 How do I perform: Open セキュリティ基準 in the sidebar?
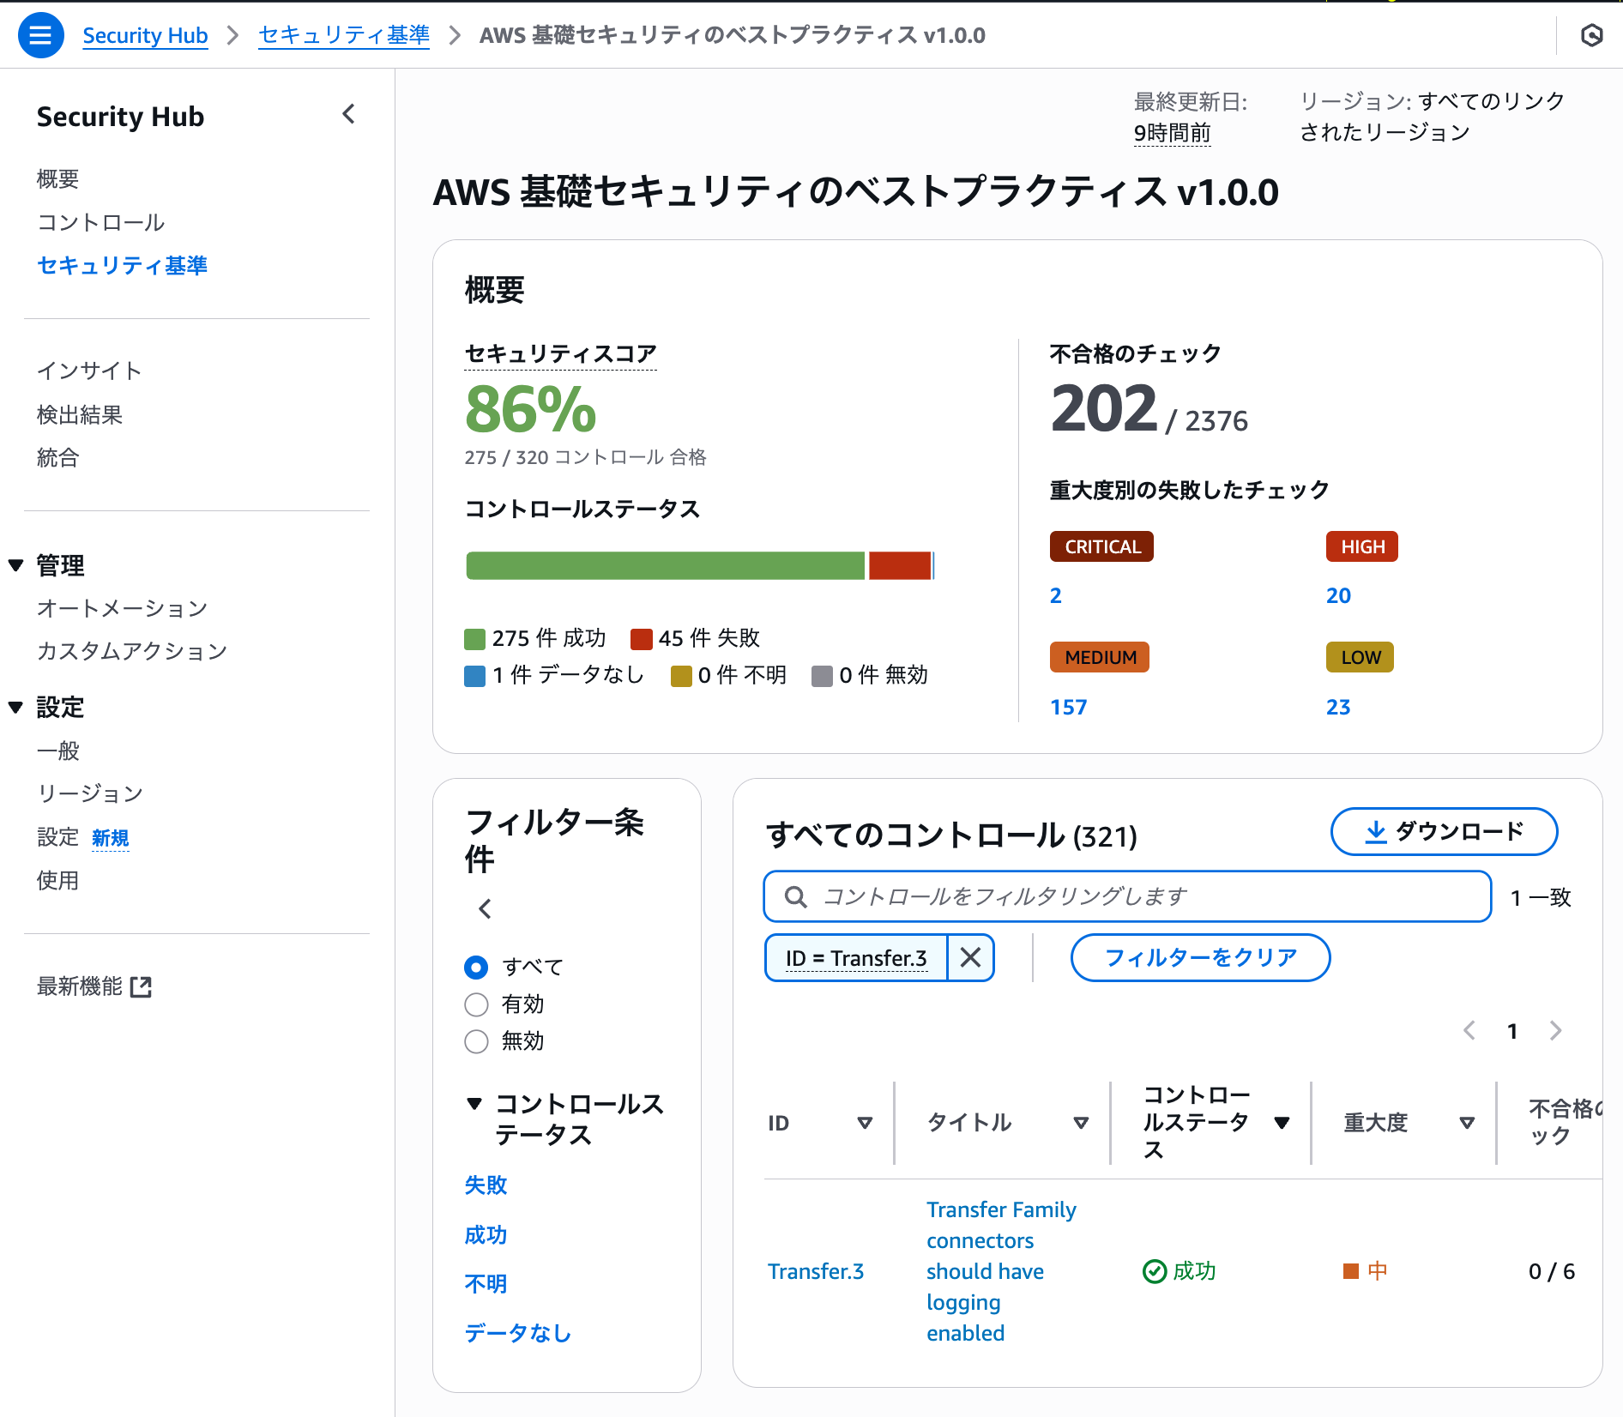pyautogui.click(x=122, y=265)
